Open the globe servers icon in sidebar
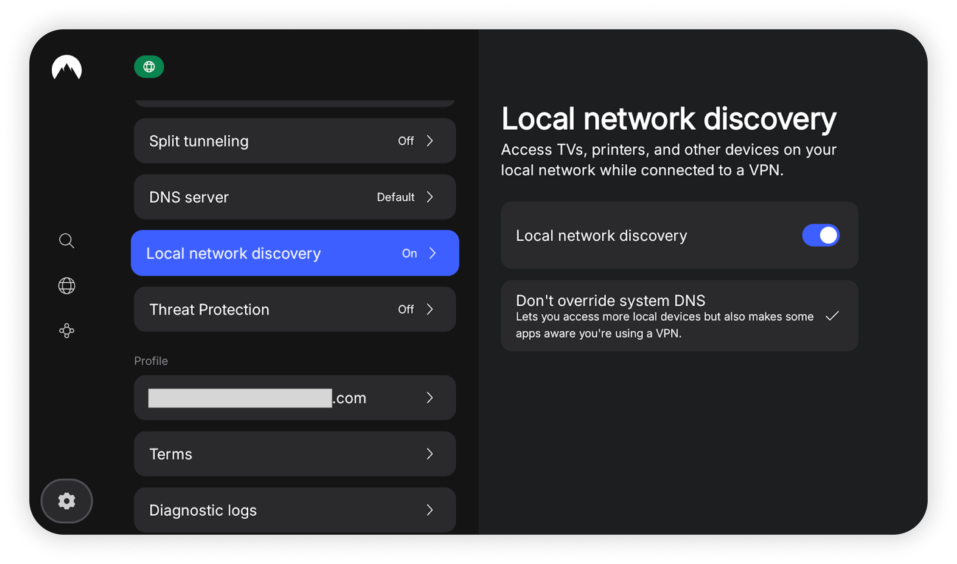957x564 pixels. (67, 285)
